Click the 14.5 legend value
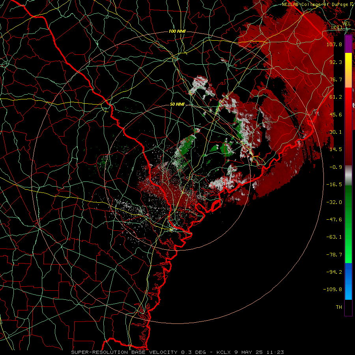 coord(336,149)
